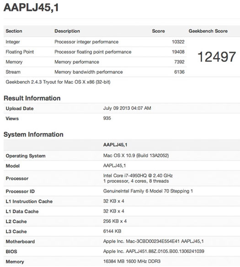
Task: Click the Geekbench Score column header
Action: (x=208, y=31)
